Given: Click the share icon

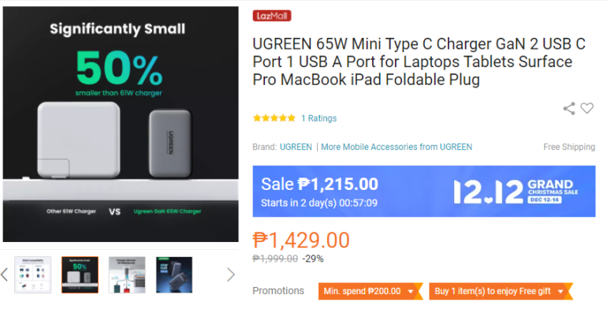Looking at the screenshot, I should point(568,109).
